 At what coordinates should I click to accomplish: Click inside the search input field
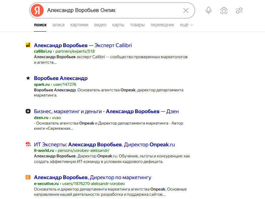point(114,10)
